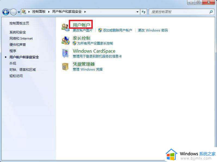Viewport: 217px width, 162px height.
Task: Click the users icon in the address bar
Action: point(24,12)
